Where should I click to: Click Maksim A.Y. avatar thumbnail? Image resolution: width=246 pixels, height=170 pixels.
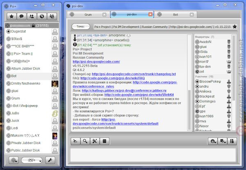(x=55, y=136)
